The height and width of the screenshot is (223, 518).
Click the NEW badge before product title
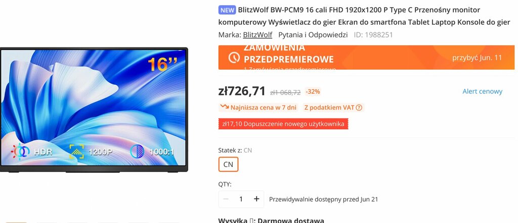(x=227, y=10)
